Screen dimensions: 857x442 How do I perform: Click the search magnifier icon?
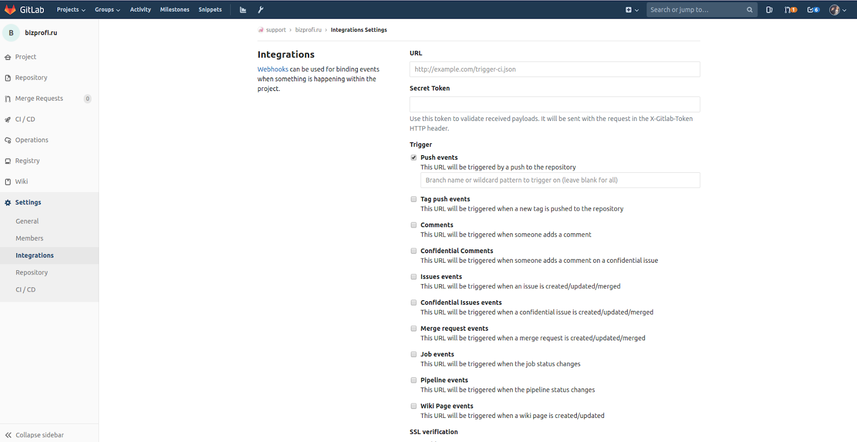click(x=749, y=10)
